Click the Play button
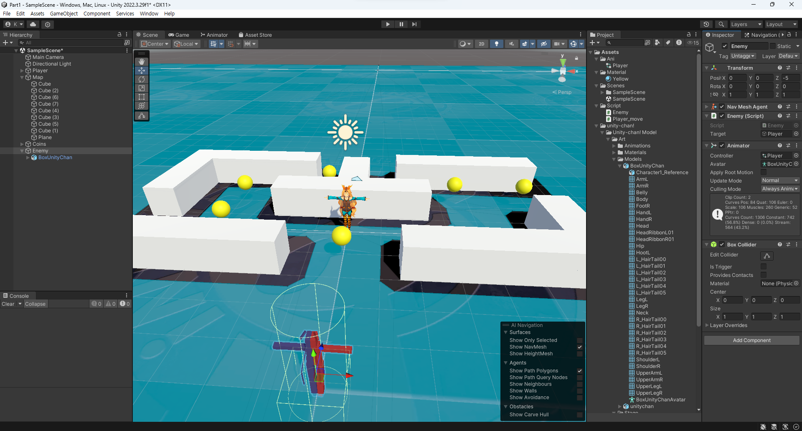The image size is (802, 431). click(388, 24)
